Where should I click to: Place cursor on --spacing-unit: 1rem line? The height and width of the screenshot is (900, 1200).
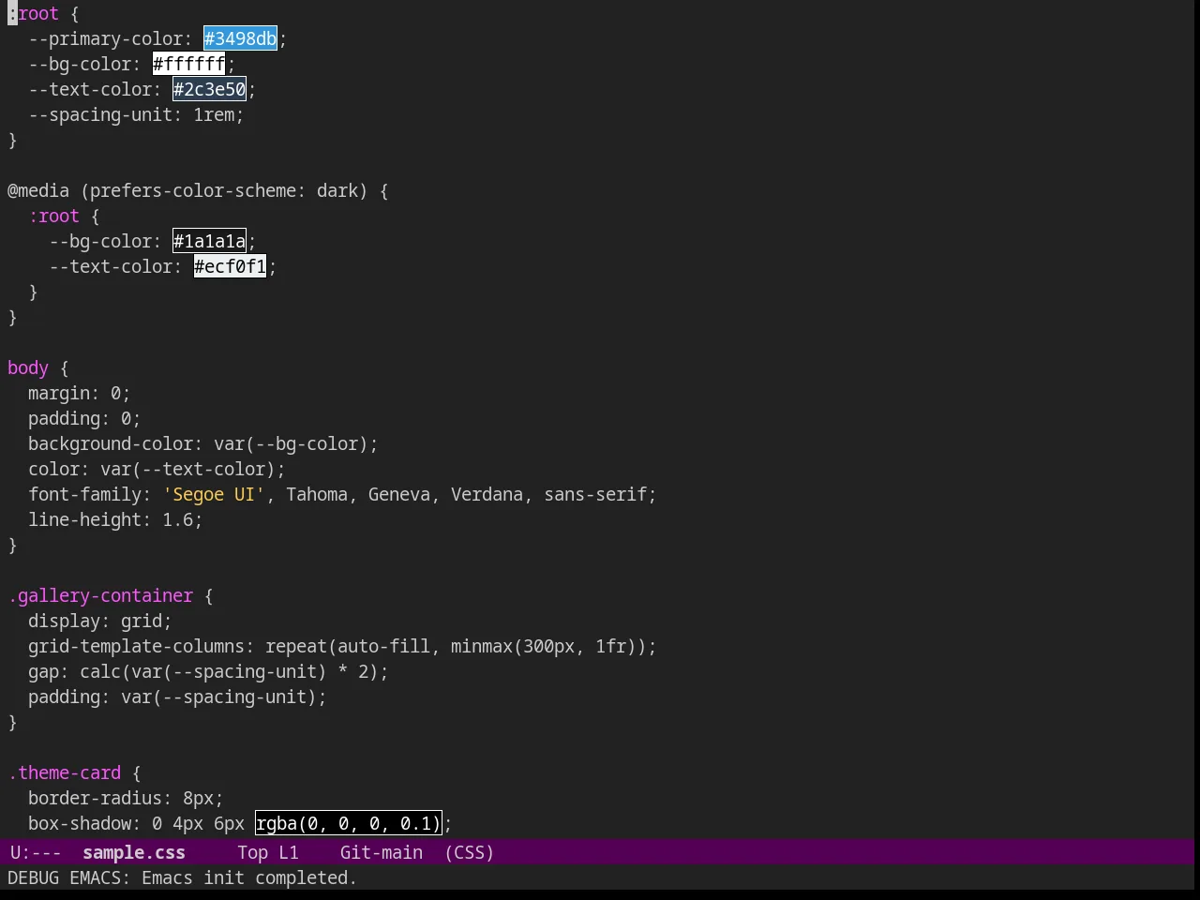click(x=136, y=114)
